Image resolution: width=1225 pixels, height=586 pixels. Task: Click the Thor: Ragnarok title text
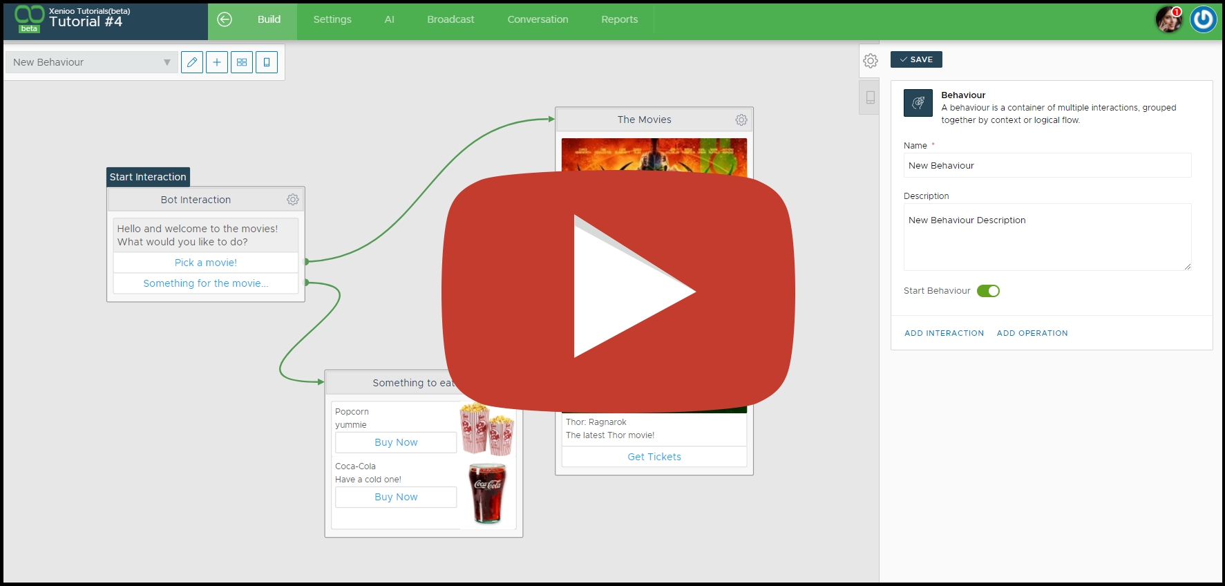596,422
